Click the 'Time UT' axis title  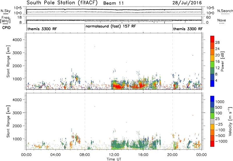[114, 159]
